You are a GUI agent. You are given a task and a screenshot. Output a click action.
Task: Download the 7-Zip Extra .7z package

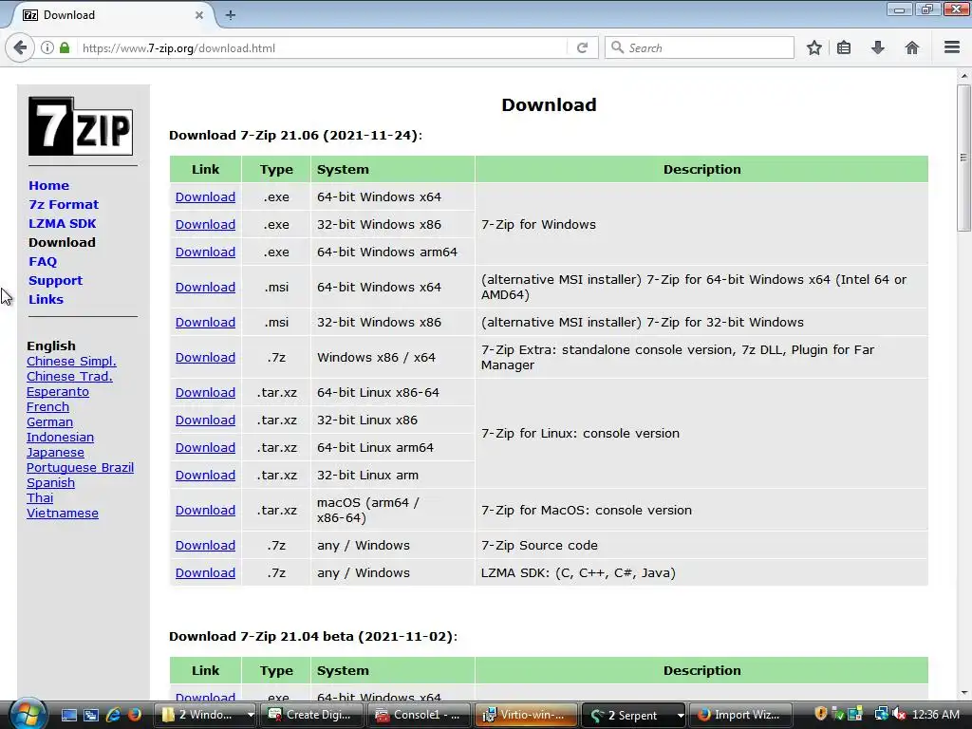(x=205, y=358)
